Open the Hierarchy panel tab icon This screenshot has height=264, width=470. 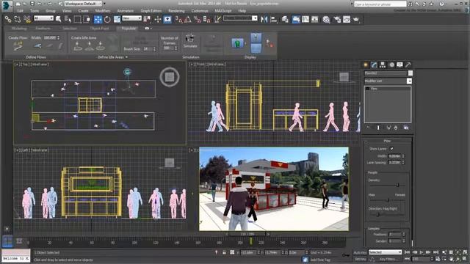(383, 65)
